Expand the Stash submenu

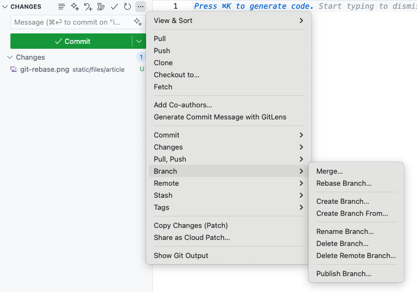(229, 195)
